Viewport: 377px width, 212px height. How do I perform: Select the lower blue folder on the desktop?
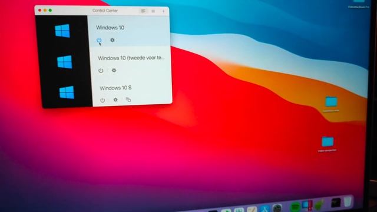328,142
